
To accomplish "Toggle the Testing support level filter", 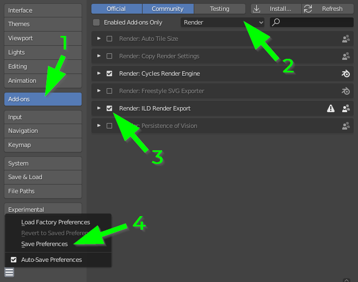I will point(220,9).
